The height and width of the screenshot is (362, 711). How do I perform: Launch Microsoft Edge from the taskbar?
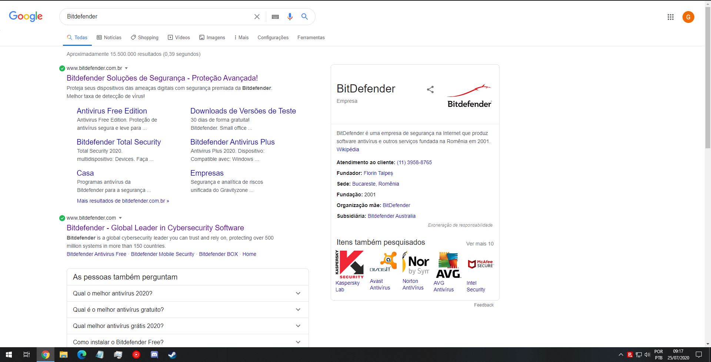[x=81, y=355]
